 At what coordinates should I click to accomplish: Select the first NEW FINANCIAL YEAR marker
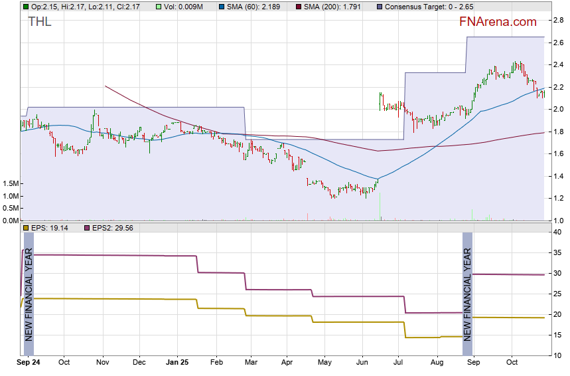tap(28, 293)
